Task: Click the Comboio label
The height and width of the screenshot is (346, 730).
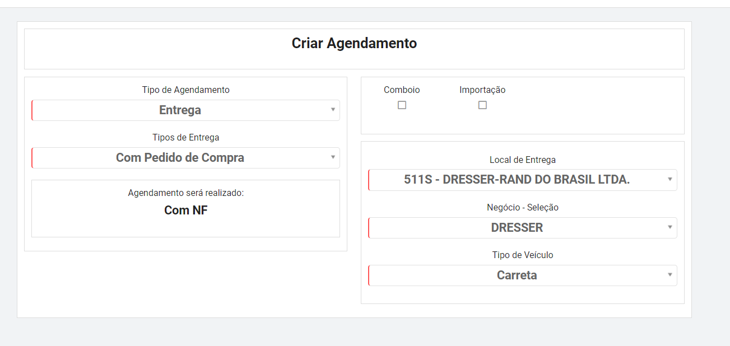Action: 402,90
